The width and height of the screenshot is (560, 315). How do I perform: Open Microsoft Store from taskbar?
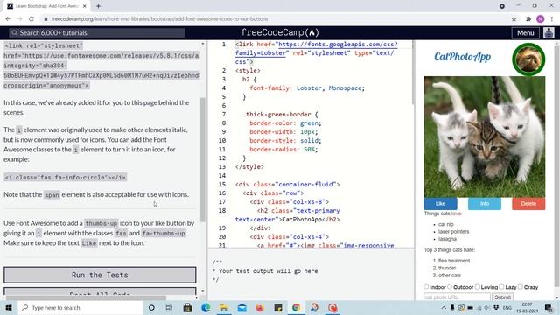coord(187,307)
